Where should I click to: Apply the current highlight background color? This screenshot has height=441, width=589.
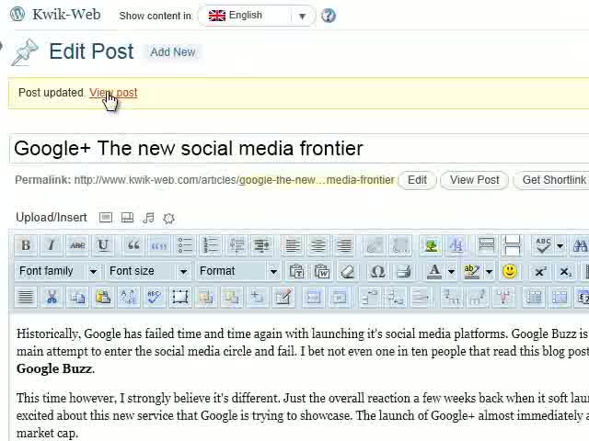pos(472,271)
